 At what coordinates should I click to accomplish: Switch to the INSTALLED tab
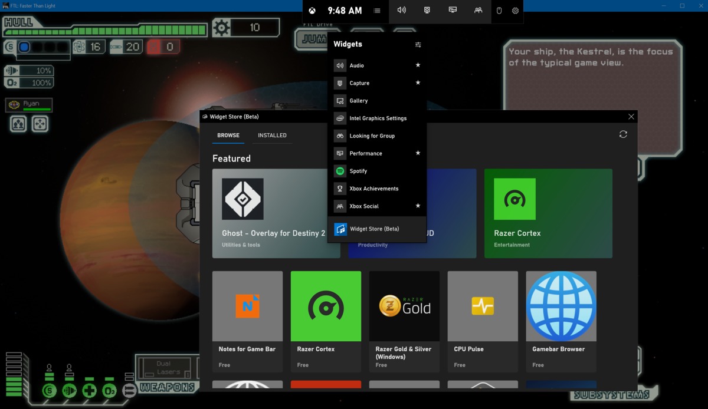[x=272, y=136]
